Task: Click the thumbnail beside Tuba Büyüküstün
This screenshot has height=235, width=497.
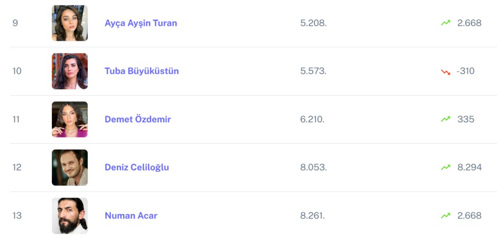Action: [x=70, y=71]
